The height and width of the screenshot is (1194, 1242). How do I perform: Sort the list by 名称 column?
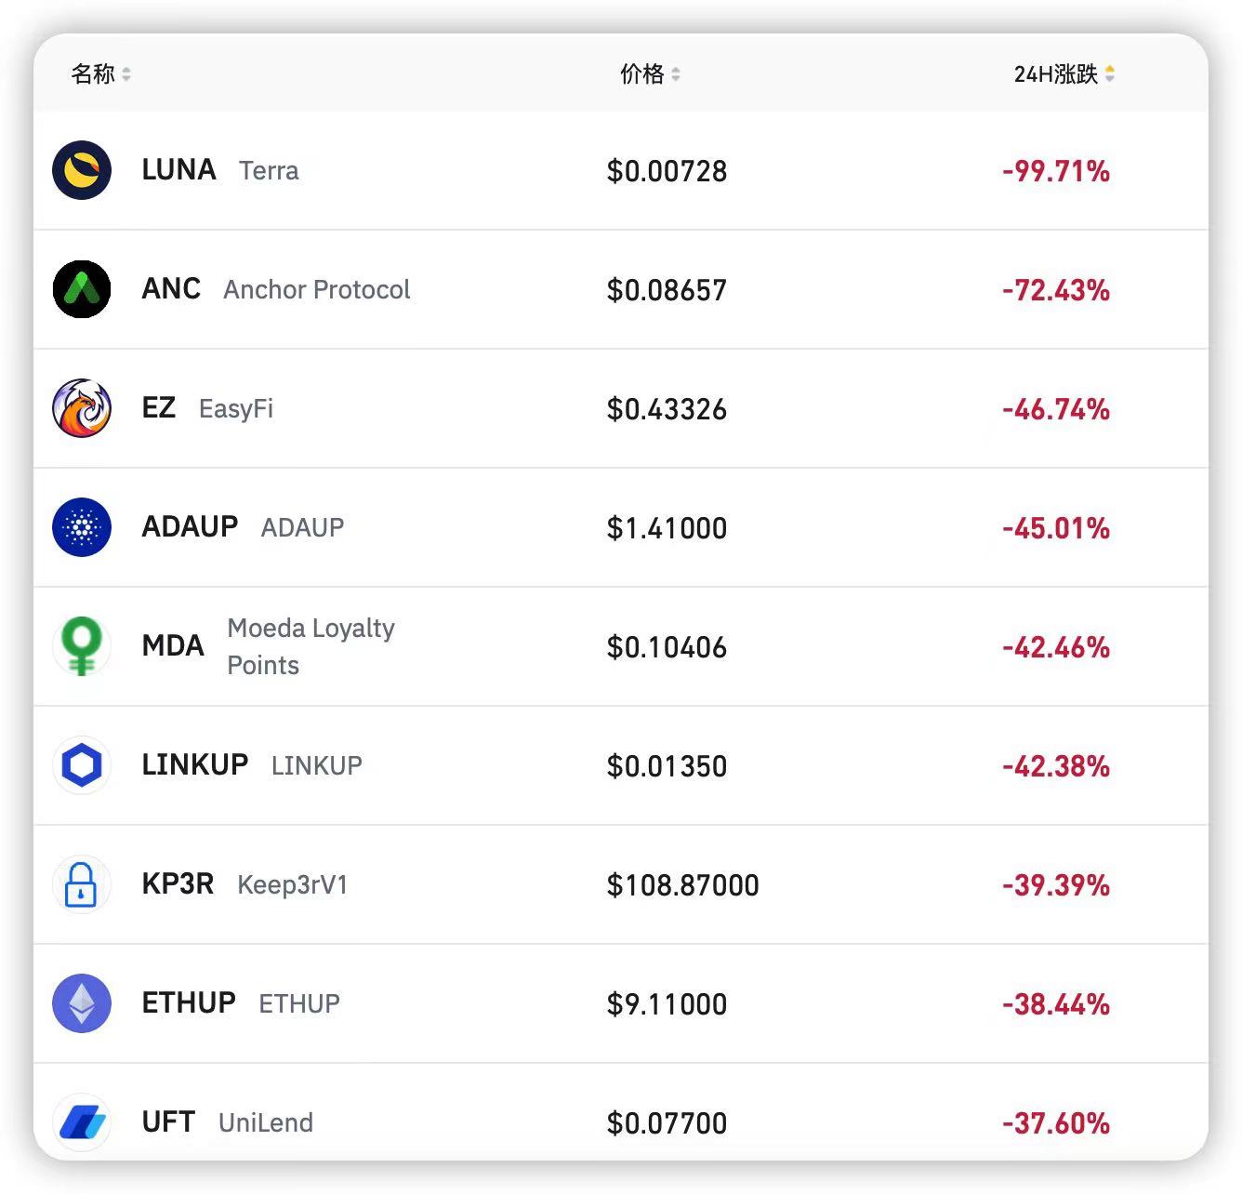click(100, 73)
